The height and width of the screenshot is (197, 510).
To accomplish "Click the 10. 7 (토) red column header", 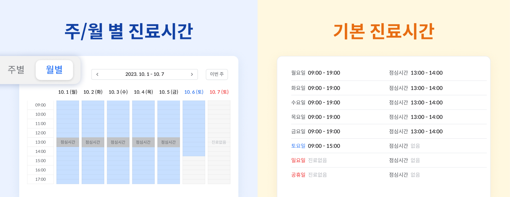I will click(219, 92).
